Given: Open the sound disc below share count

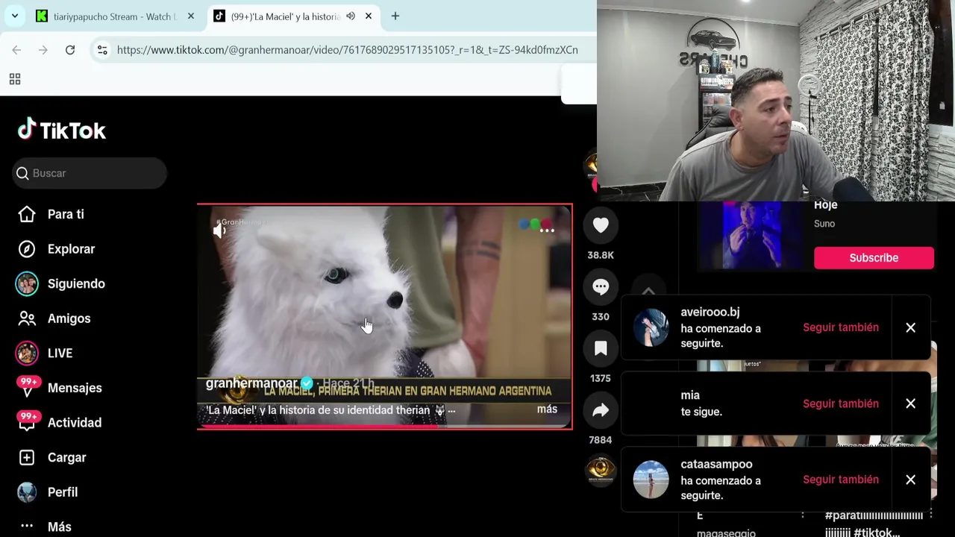Looking at the screenshot, I should click(601, 470).
